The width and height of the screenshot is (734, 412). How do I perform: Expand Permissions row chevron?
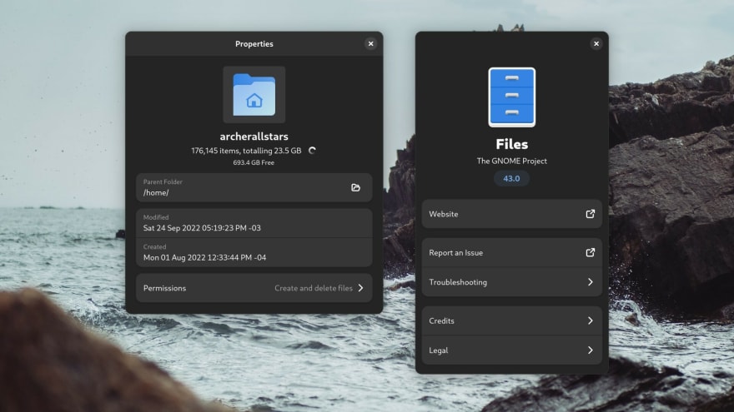click(x=361, y=288)
